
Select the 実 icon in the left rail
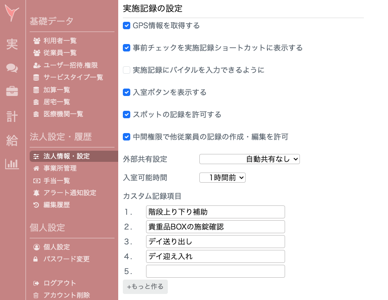click(x=12, y=45)
